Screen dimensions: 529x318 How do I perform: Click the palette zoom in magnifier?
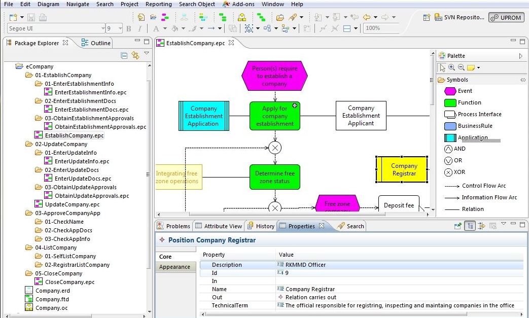click(x=452, y=67)
